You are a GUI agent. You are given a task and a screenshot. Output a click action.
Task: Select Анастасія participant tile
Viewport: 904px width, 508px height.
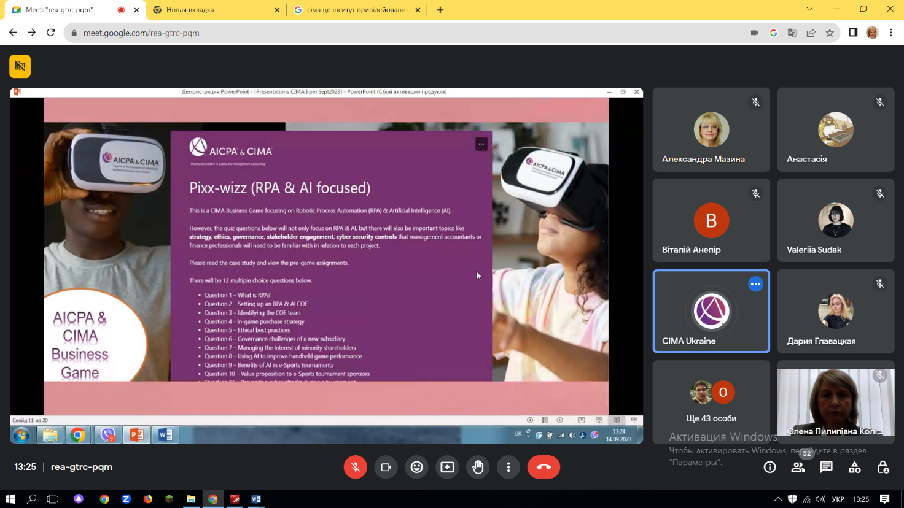coord(836,129)
